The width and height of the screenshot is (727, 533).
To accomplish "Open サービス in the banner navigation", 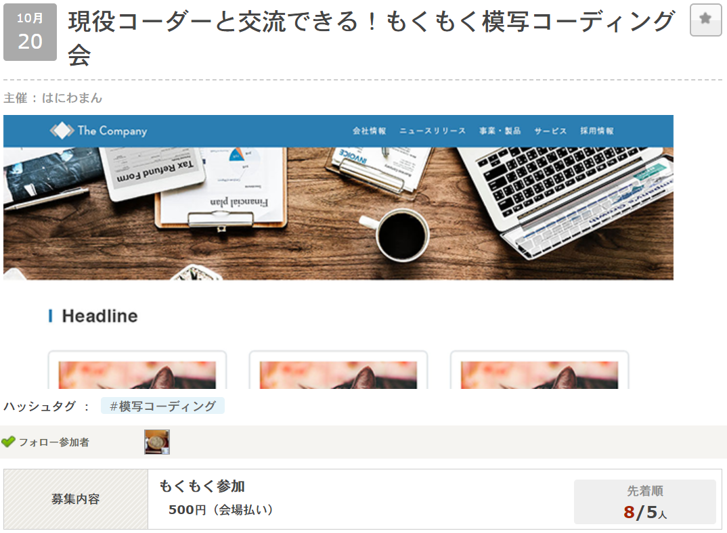I will (x=550, y=131).
